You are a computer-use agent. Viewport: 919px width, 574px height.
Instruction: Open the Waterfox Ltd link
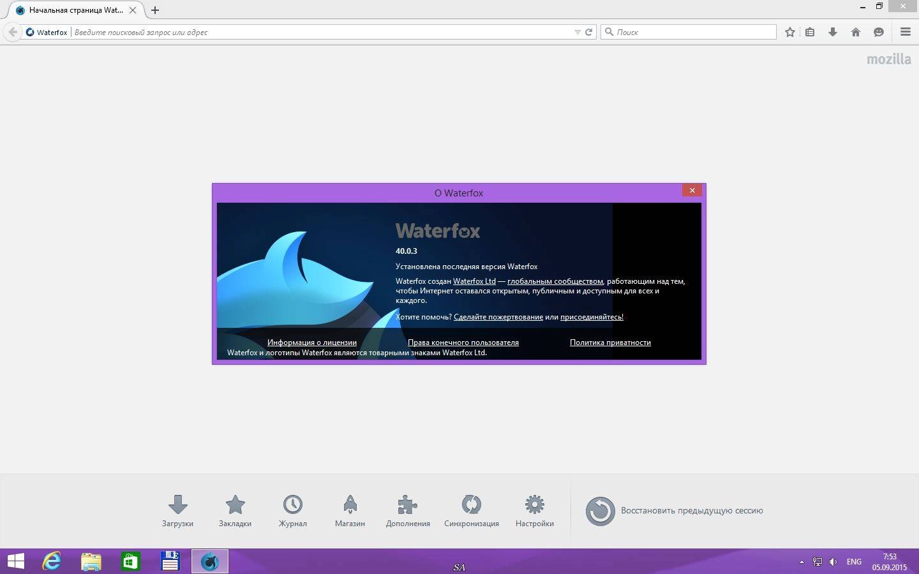(474, 281)
